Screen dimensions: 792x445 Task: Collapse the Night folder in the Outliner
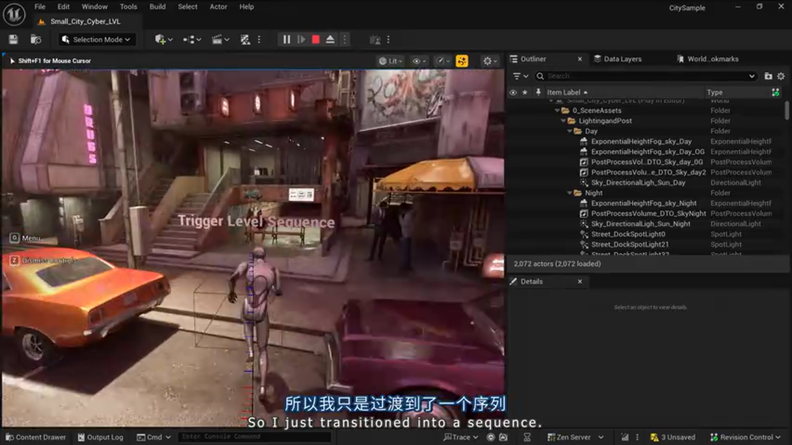tap(569, 192)
